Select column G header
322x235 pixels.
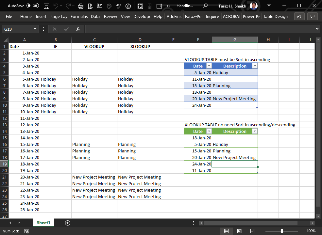coord(235,39)
